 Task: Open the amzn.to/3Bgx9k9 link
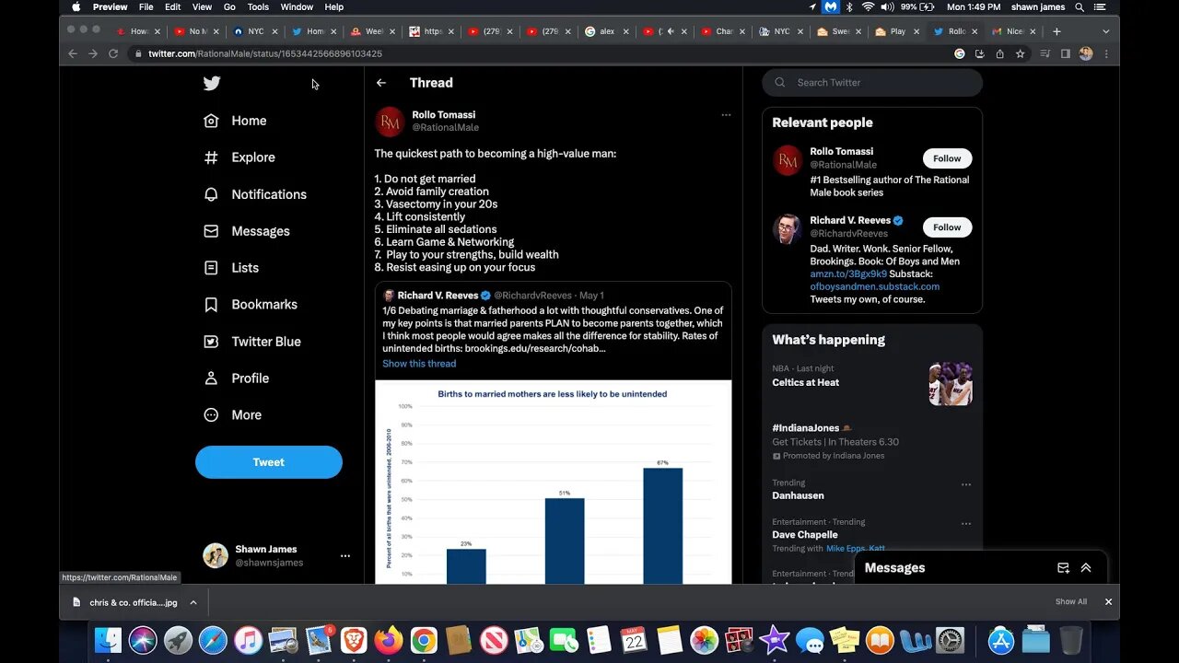848,274
